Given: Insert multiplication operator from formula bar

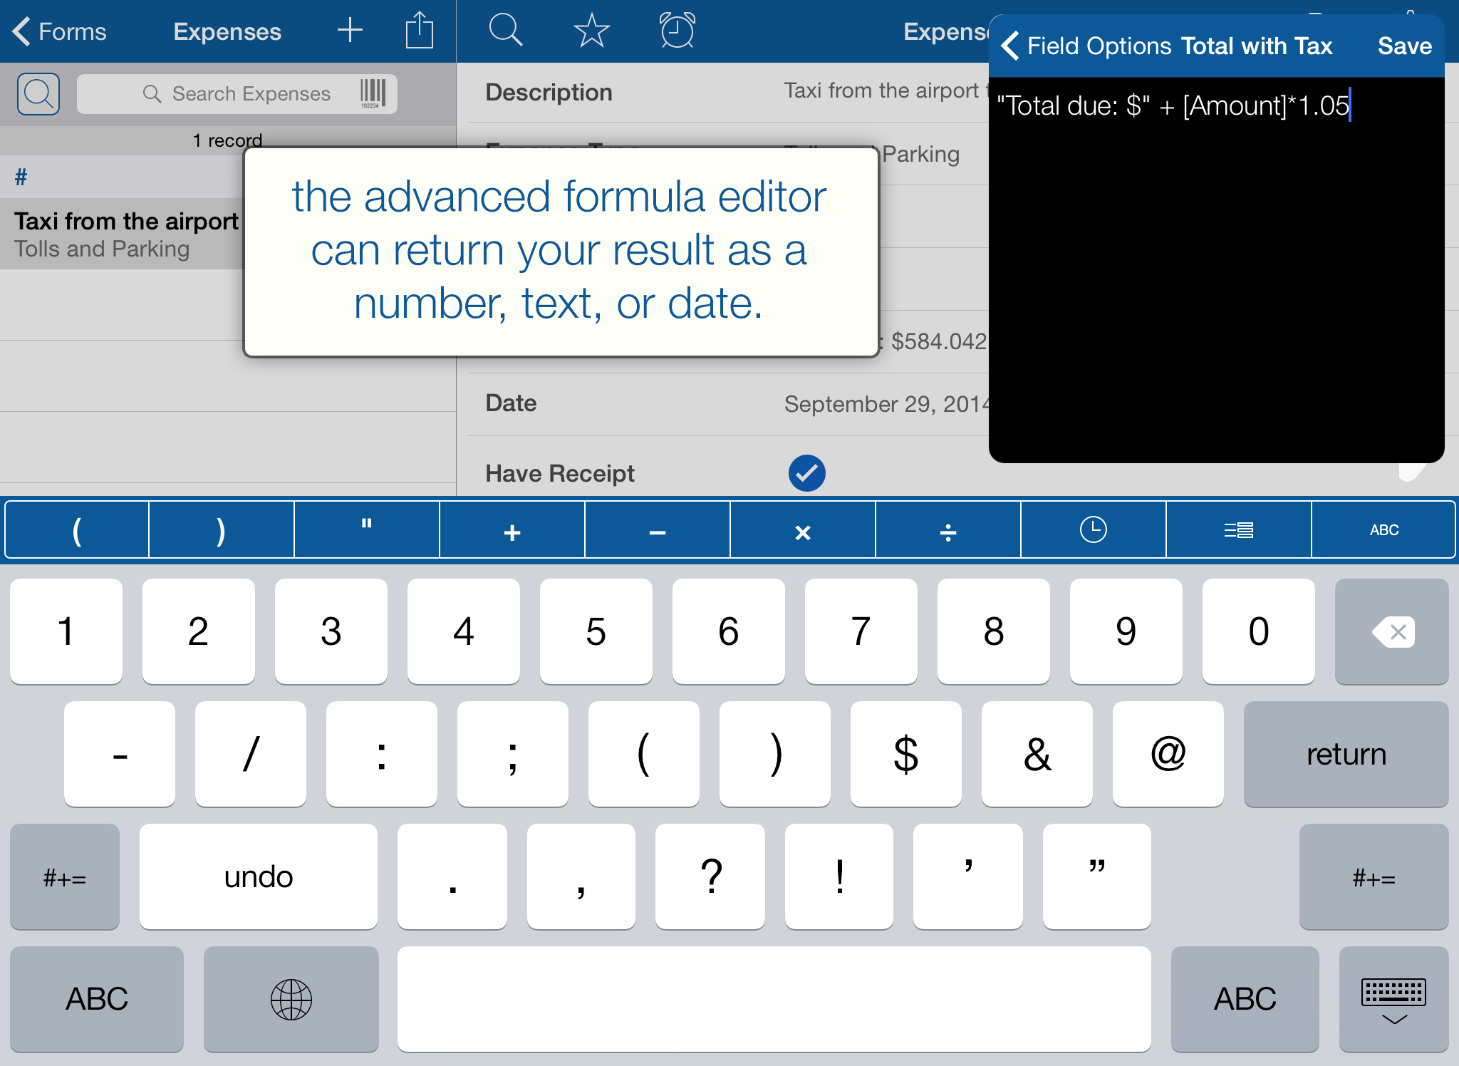Looking at the screenshot, I should [x=802, y=530].
